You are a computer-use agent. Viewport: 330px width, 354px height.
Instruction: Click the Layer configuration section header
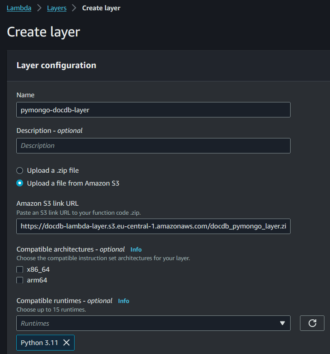click(x=56, y=65)
